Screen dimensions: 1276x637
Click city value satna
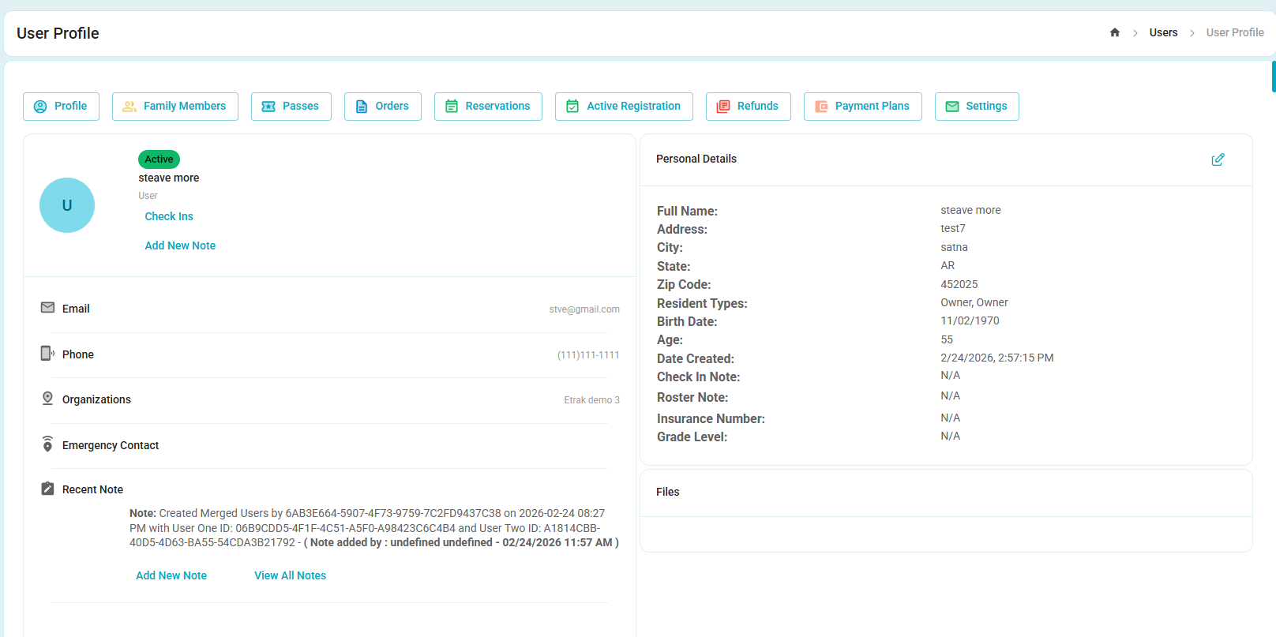point(954,247)
